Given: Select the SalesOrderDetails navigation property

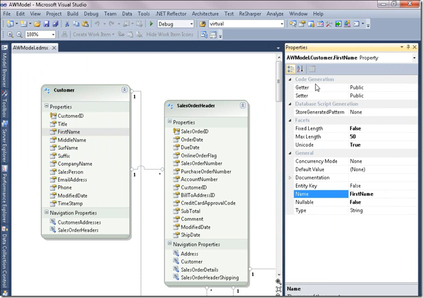Looking at the screenshot, I should click(x=200, y=270).
